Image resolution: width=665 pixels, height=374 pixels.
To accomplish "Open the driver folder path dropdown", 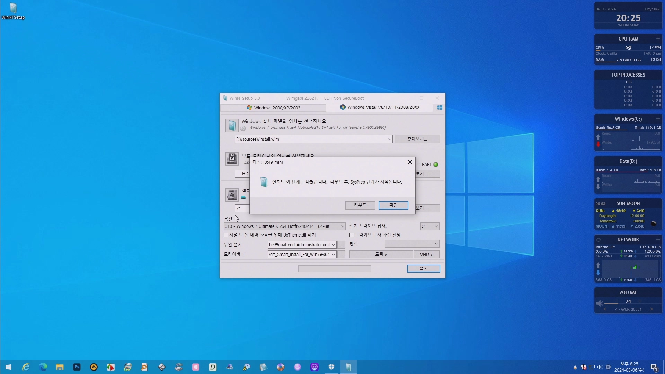I will pos(334,255).
